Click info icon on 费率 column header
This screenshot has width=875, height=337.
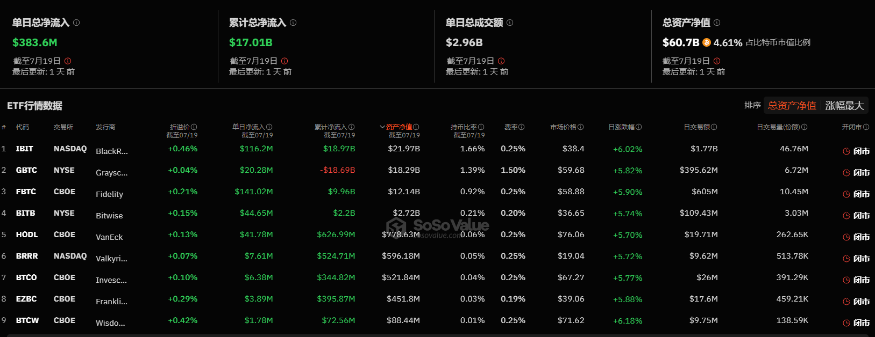click(522, 127)
